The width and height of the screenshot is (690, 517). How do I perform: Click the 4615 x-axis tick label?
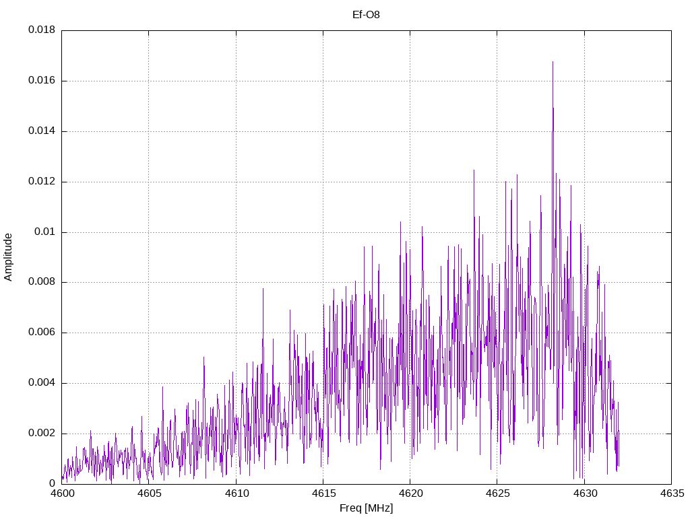[x=323, y=493]
